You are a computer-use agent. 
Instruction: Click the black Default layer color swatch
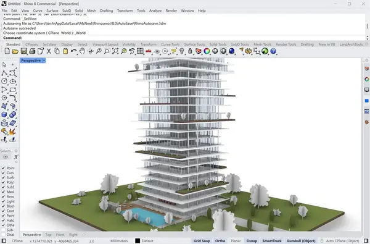point(138,241)
